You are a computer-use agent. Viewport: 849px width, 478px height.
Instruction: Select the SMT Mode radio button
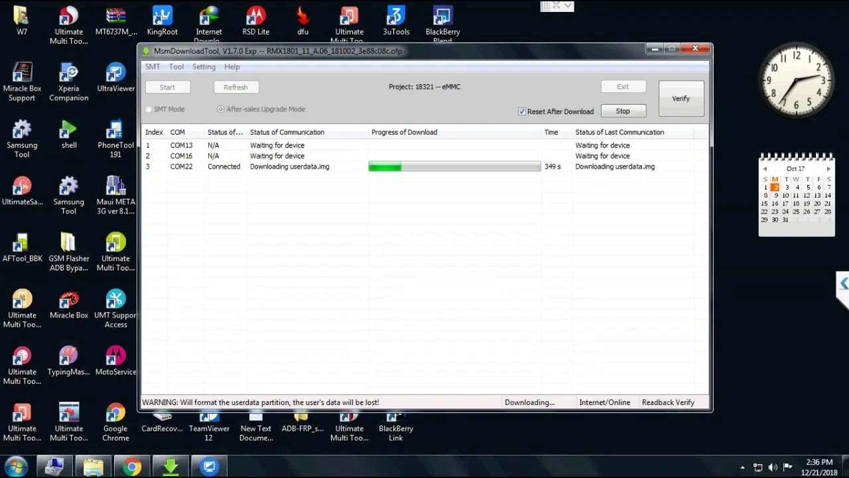coord(149,109)
